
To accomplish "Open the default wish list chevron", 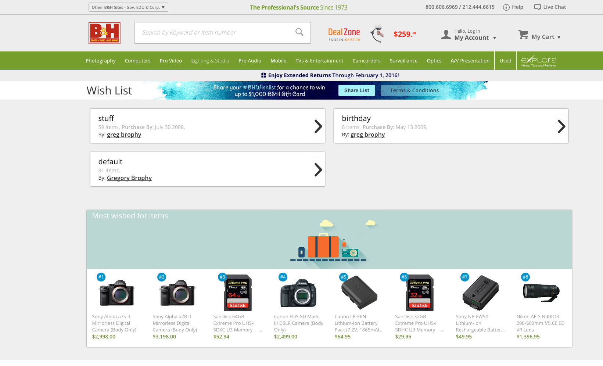I will click(x=318, y=169).
